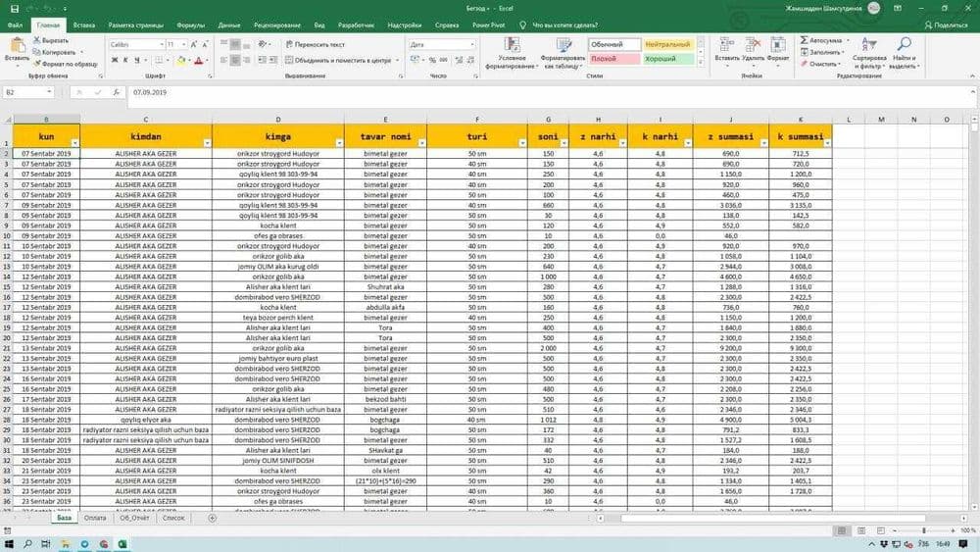Open filter dropdown on tavar nomi header
The image size is (980, 552).
[x=421, y=143]
